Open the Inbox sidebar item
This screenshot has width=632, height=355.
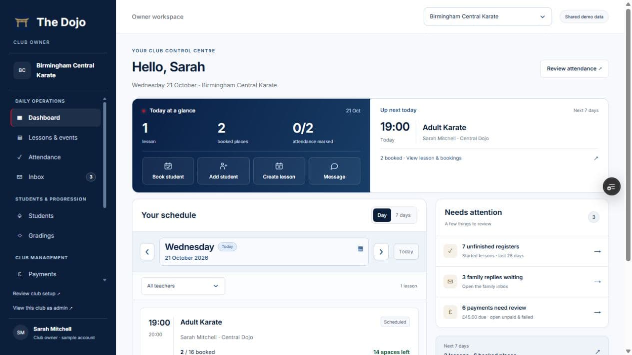(55, 177)
